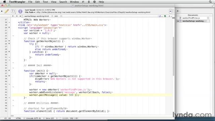Go to previous document arrow
The width and height of the screenshot is (215, 121).
pyautogui.click(x=13, y=16)
